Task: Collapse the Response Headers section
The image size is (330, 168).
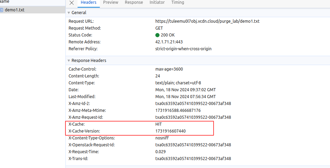Action: tap(69, 61)
